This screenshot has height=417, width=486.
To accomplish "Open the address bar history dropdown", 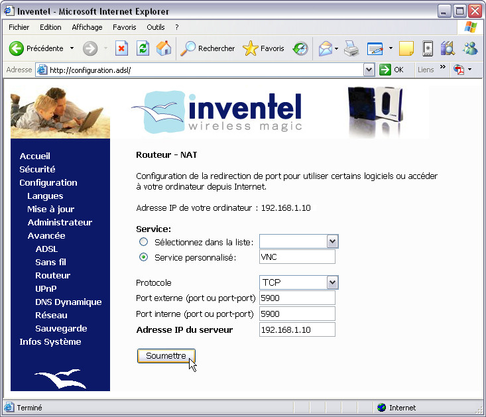I will coord(369,70).
